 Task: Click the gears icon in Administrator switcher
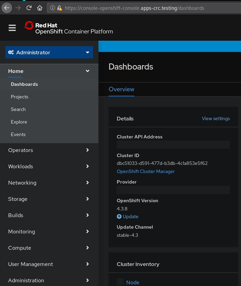11,52
